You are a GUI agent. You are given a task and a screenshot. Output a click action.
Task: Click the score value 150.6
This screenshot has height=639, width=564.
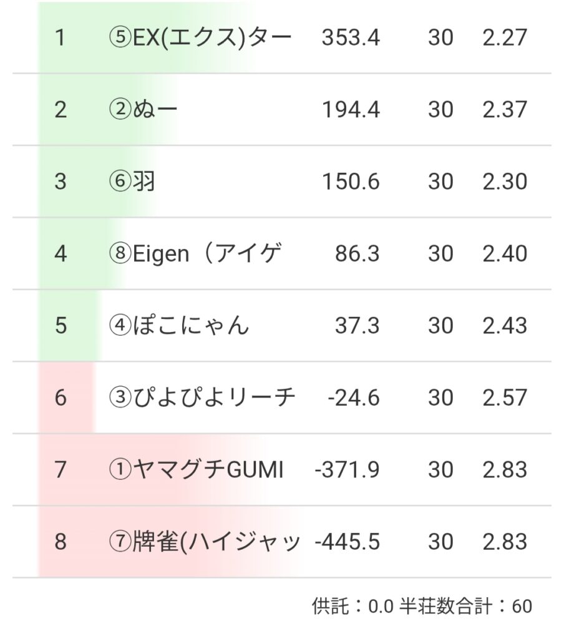pos(351,182)
